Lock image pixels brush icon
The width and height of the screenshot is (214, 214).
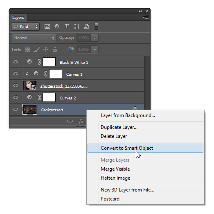point(37,50)
